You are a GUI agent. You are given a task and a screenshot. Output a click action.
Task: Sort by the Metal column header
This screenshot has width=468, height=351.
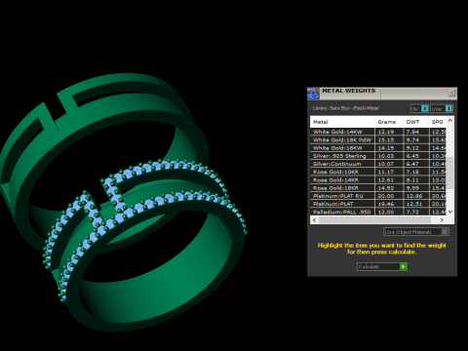342,122
